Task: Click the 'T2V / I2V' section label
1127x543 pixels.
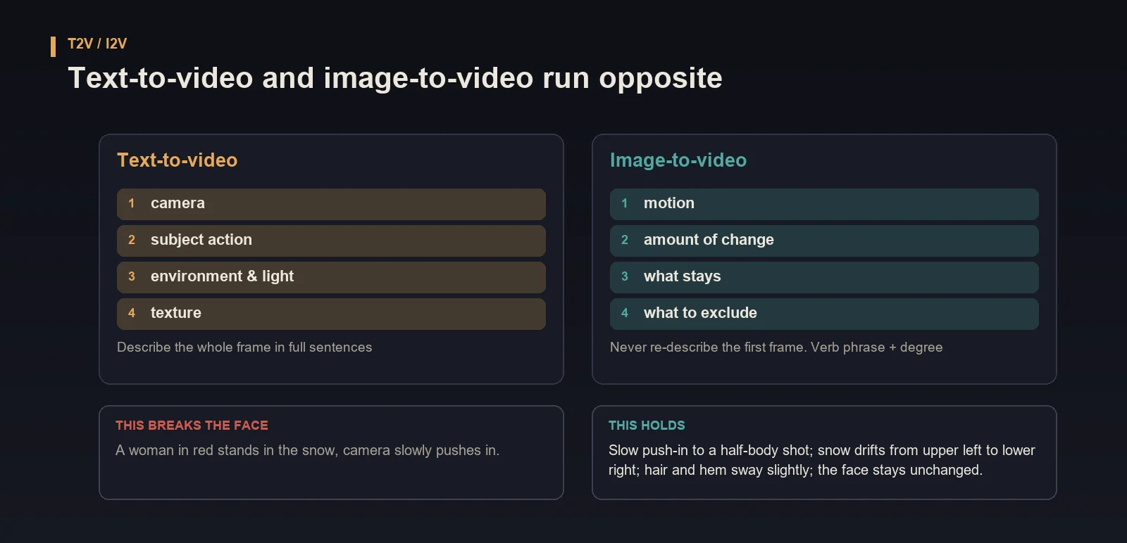Action: [97, 44]
